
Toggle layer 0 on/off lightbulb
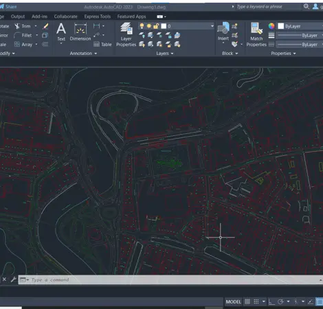pyautogui.click(x=142, y=26)
